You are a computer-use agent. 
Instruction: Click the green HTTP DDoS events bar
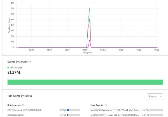(85, 82)
